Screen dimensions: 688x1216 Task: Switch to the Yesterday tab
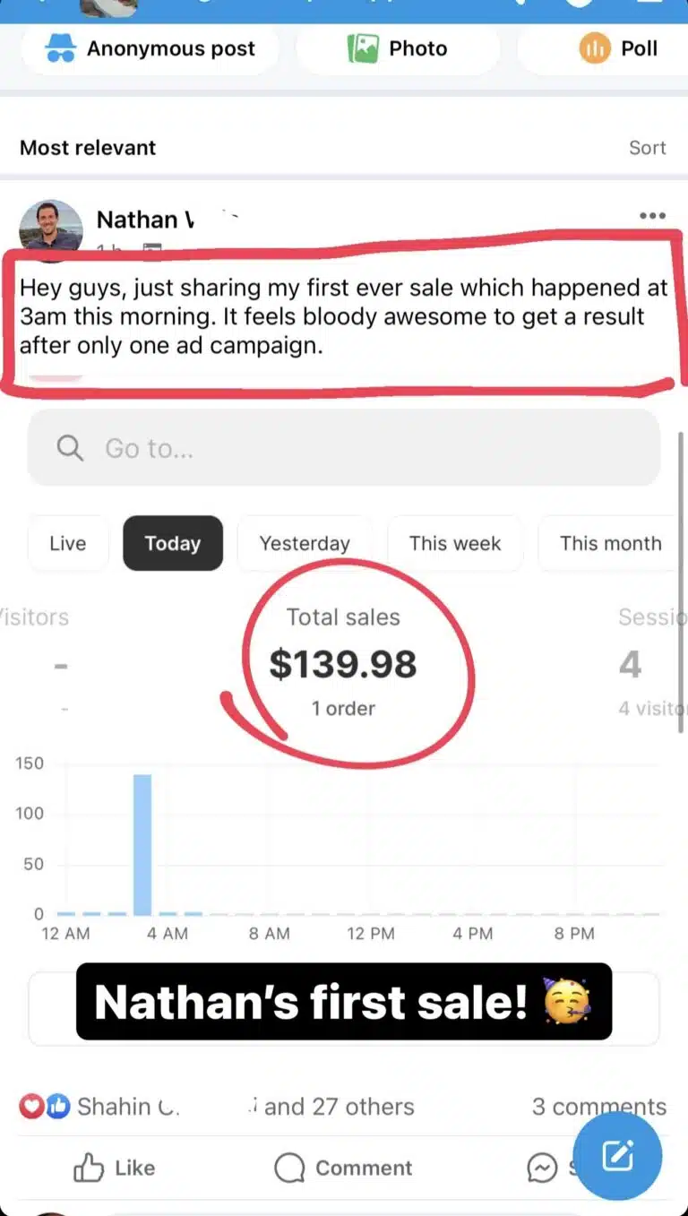pyautogui.click(x=305, y=543)
